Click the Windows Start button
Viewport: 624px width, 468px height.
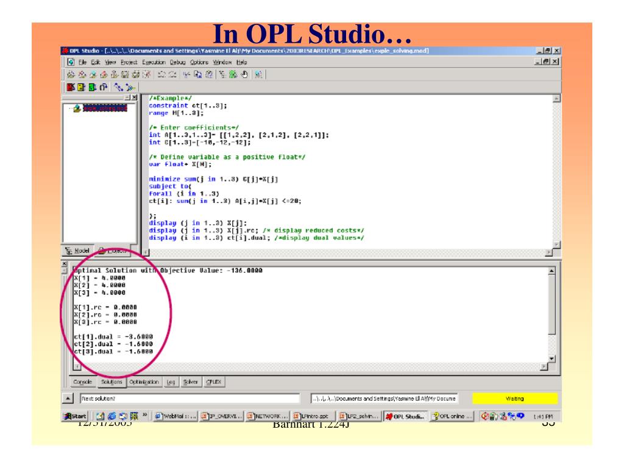click(75, 416)
